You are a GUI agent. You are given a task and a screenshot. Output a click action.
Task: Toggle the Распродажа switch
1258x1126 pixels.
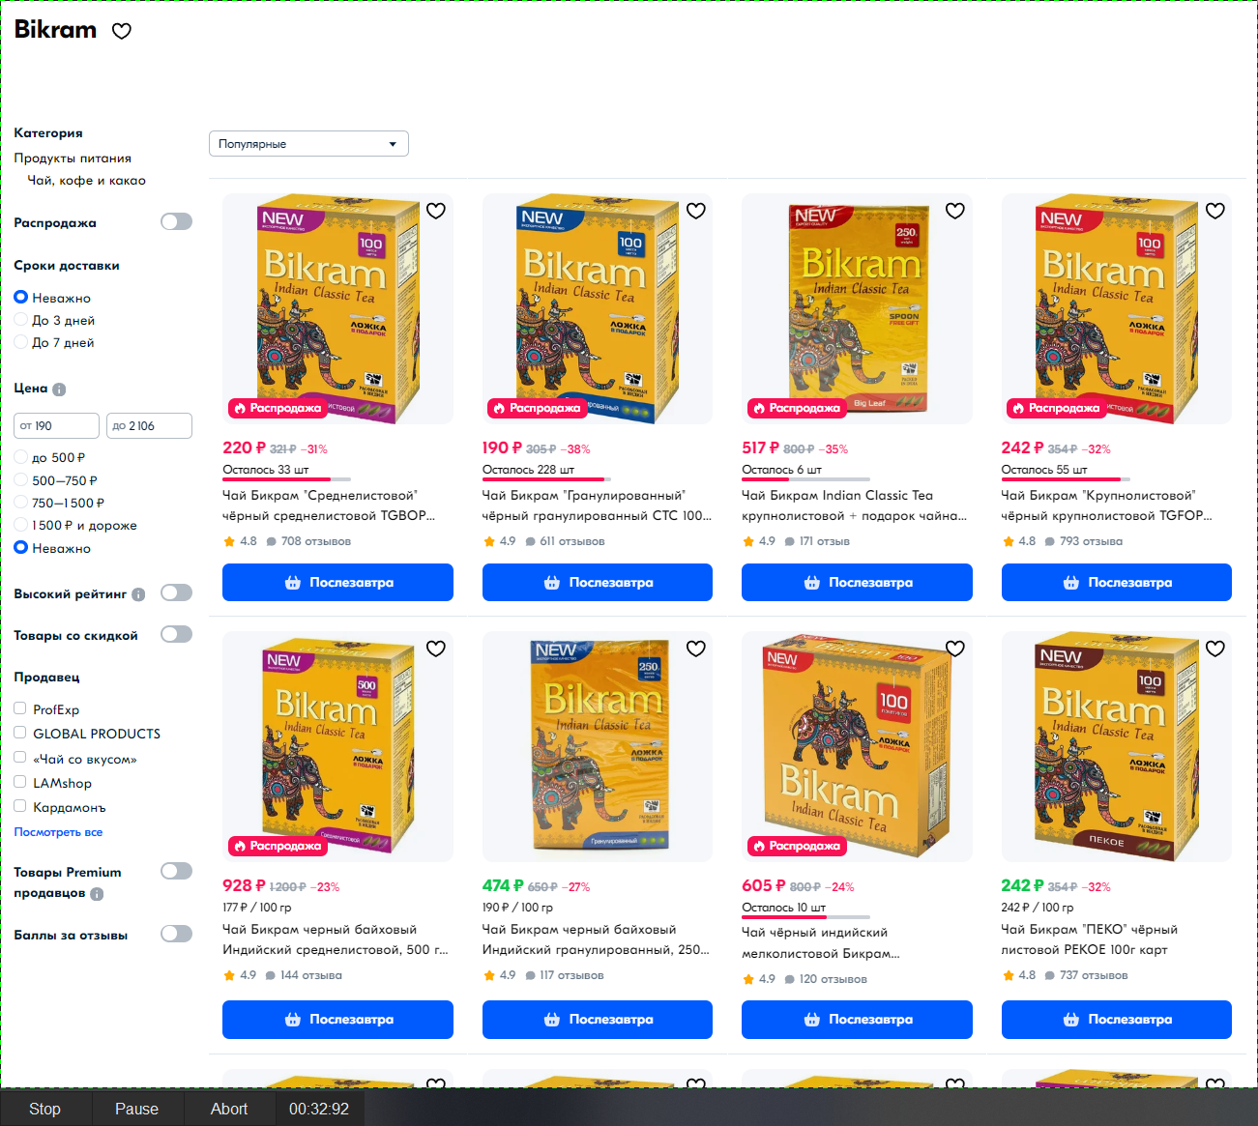pyautogui.click(x=176, y=221)
